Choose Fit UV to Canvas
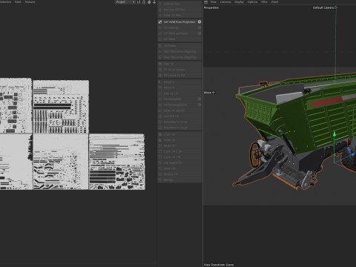This screenshot has height=267, width=356. coord(179,70)
